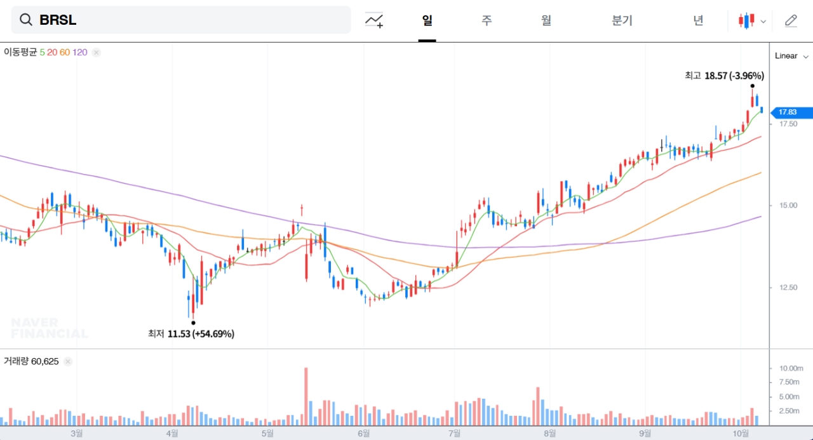Switch to the daily 일 tab

[427, 20]
